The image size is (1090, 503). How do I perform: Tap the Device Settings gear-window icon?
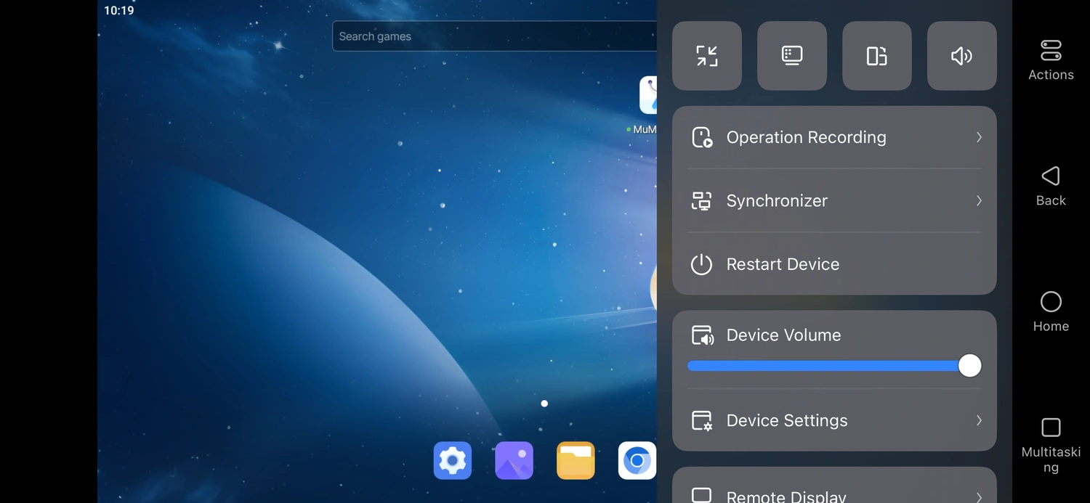tap(702, 421)
